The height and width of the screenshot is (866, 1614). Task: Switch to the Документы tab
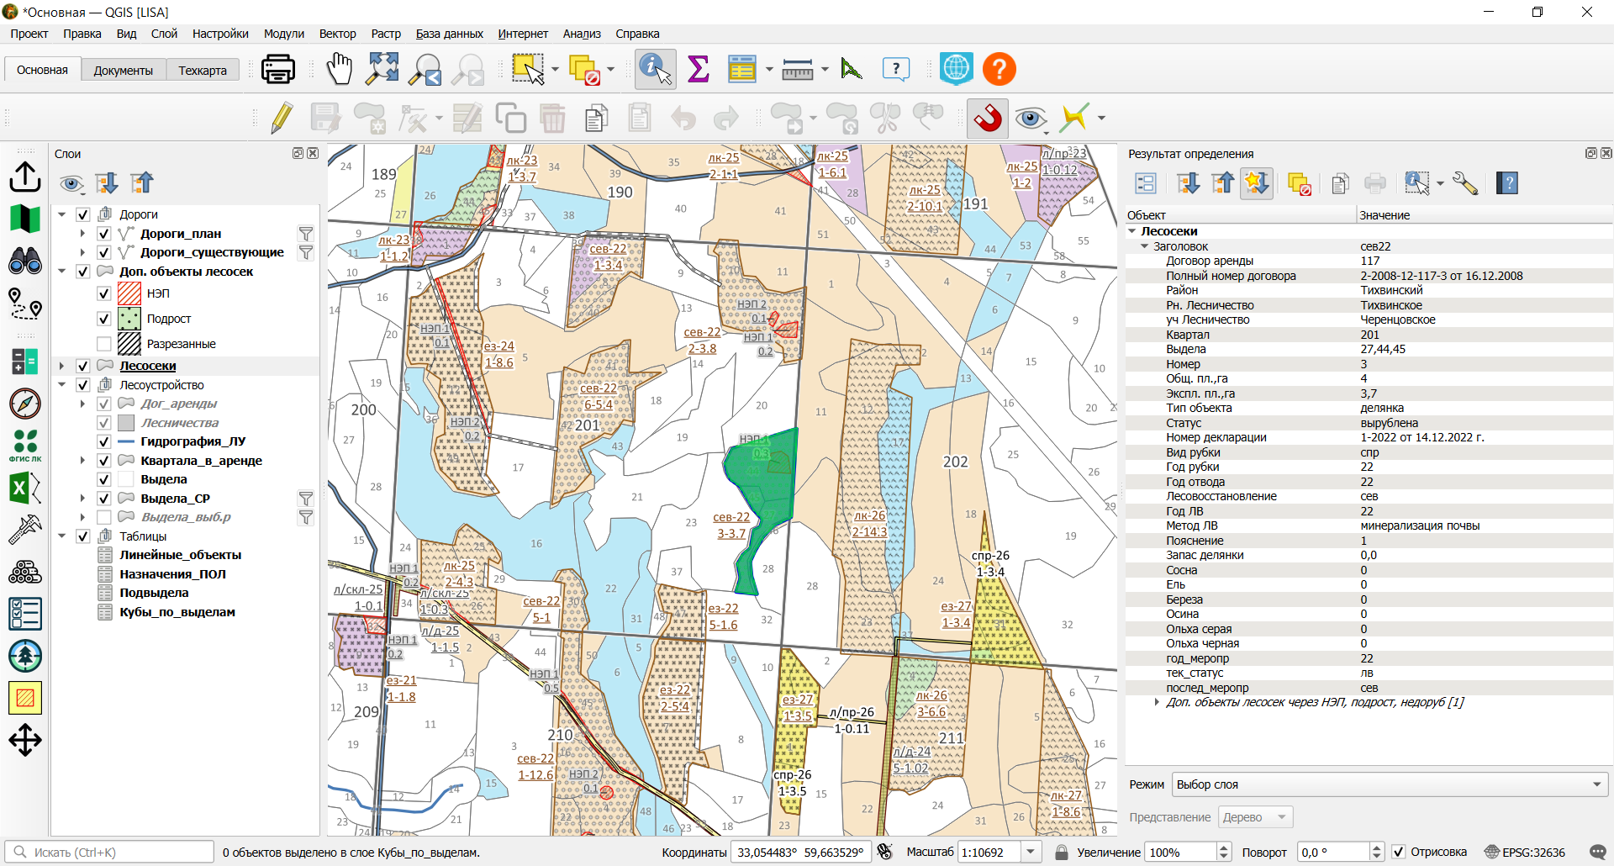coord(123,70)
